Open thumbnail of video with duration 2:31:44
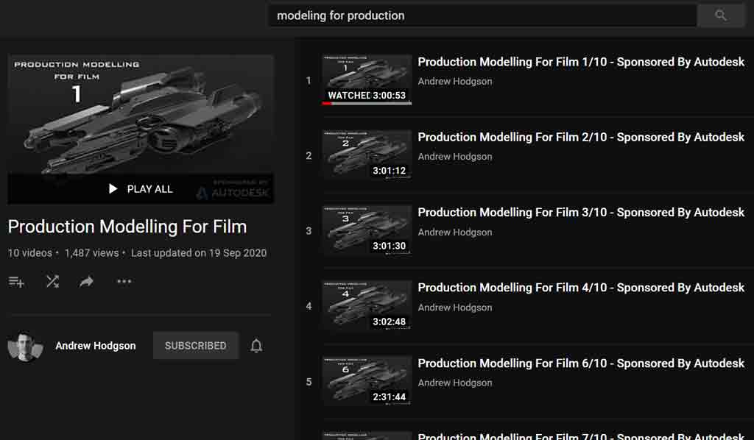The image size is (754, 440). pyautogui.click(x=367, y=381)
